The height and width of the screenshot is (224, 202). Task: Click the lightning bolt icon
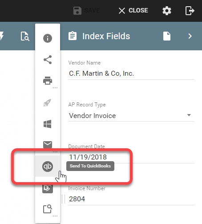pyautogui.click(x=1, y=36)
